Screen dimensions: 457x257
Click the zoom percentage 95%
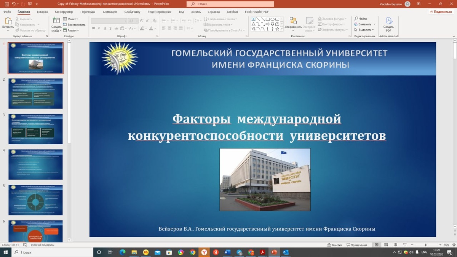[447, 245]
